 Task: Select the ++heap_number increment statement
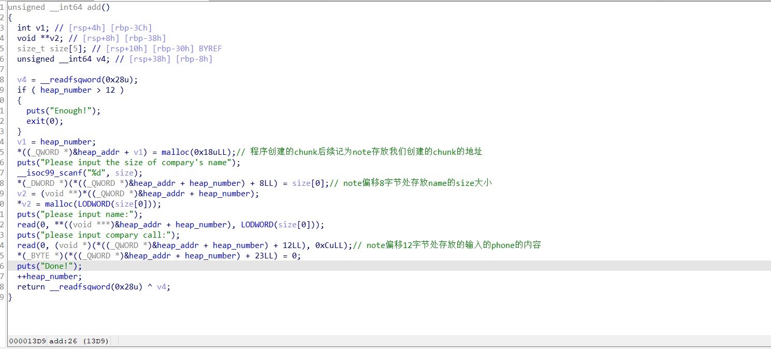coord(49,277)
